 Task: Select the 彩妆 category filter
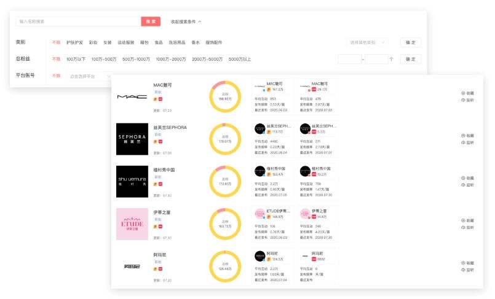[93, 42]
